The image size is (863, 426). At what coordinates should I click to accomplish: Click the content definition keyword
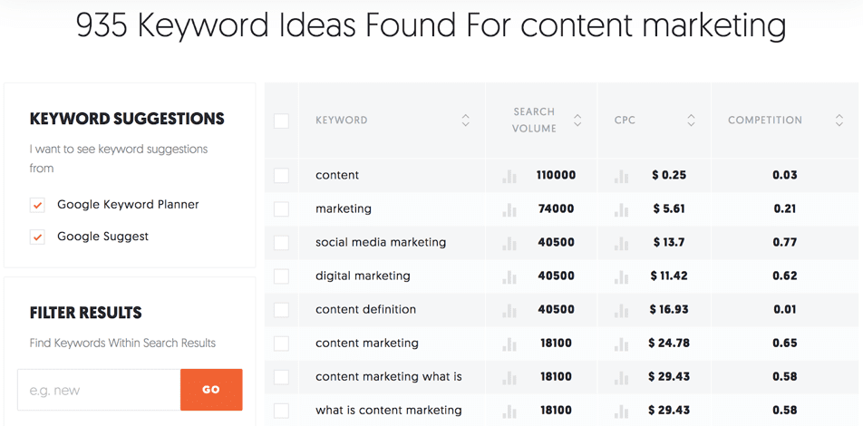365,310
